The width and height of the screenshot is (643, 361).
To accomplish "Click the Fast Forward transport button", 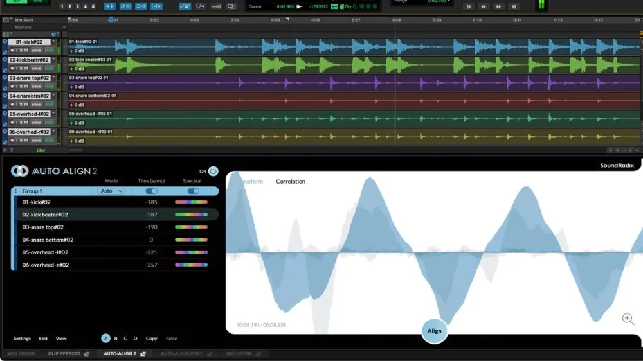I will (x=498, y=6).
